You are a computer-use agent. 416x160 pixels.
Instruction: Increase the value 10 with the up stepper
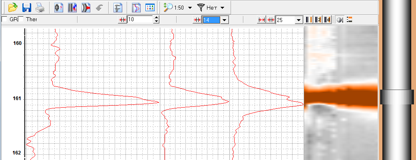pyautogui.click(x=156, y=18)
